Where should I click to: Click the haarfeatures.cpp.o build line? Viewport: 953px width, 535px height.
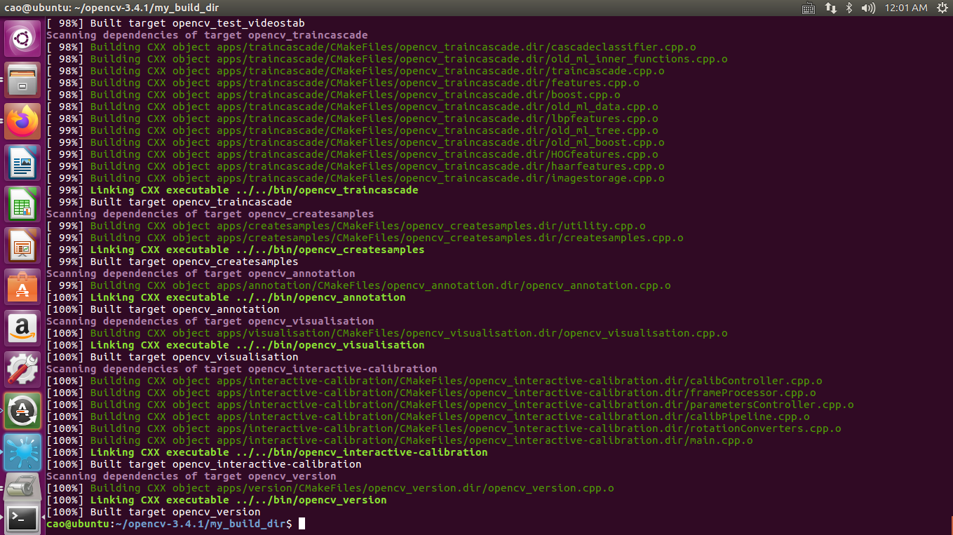coord(356,166)
